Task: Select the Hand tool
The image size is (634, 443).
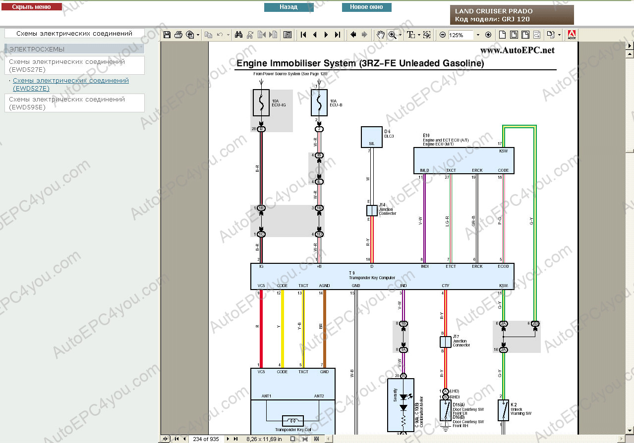Action: (x=380, y=35)
